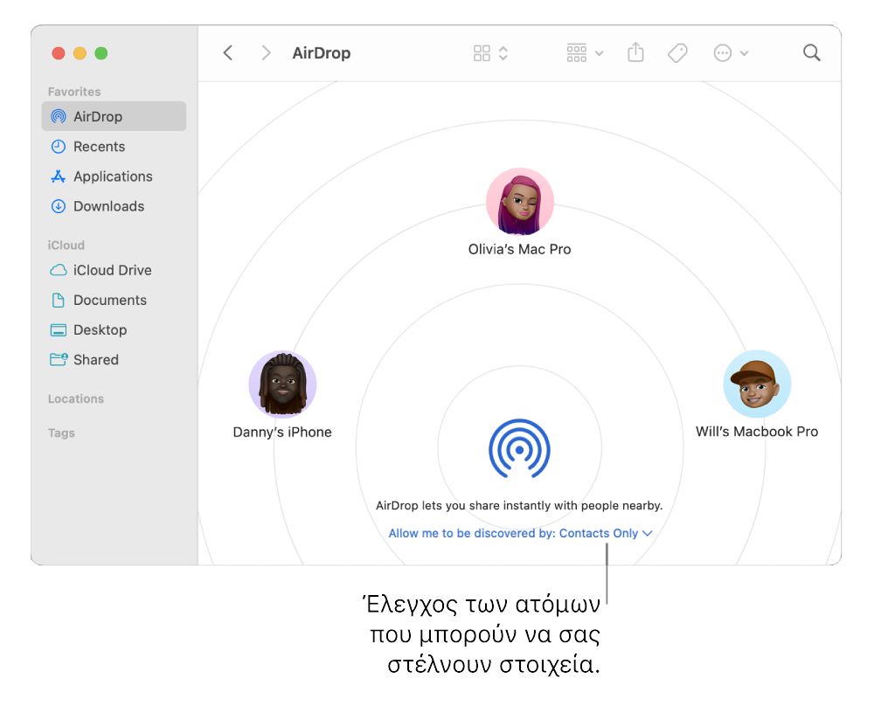Go forward with the right chevron
Screen dimensions: 874x706
[266, 53]
